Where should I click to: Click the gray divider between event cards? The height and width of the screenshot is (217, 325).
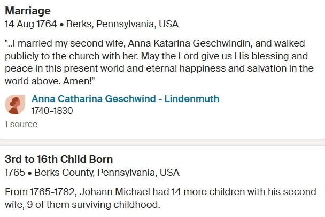click(162, 142)
